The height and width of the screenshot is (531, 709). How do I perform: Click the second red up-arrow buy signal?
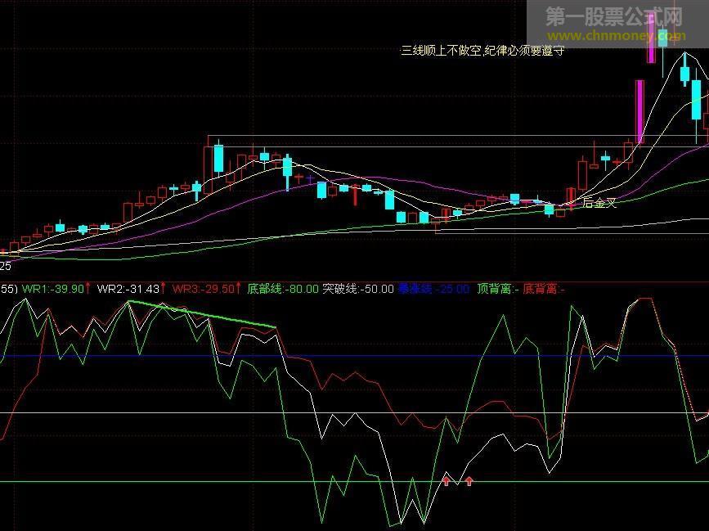pyautogui.click(x=469, y=480)
